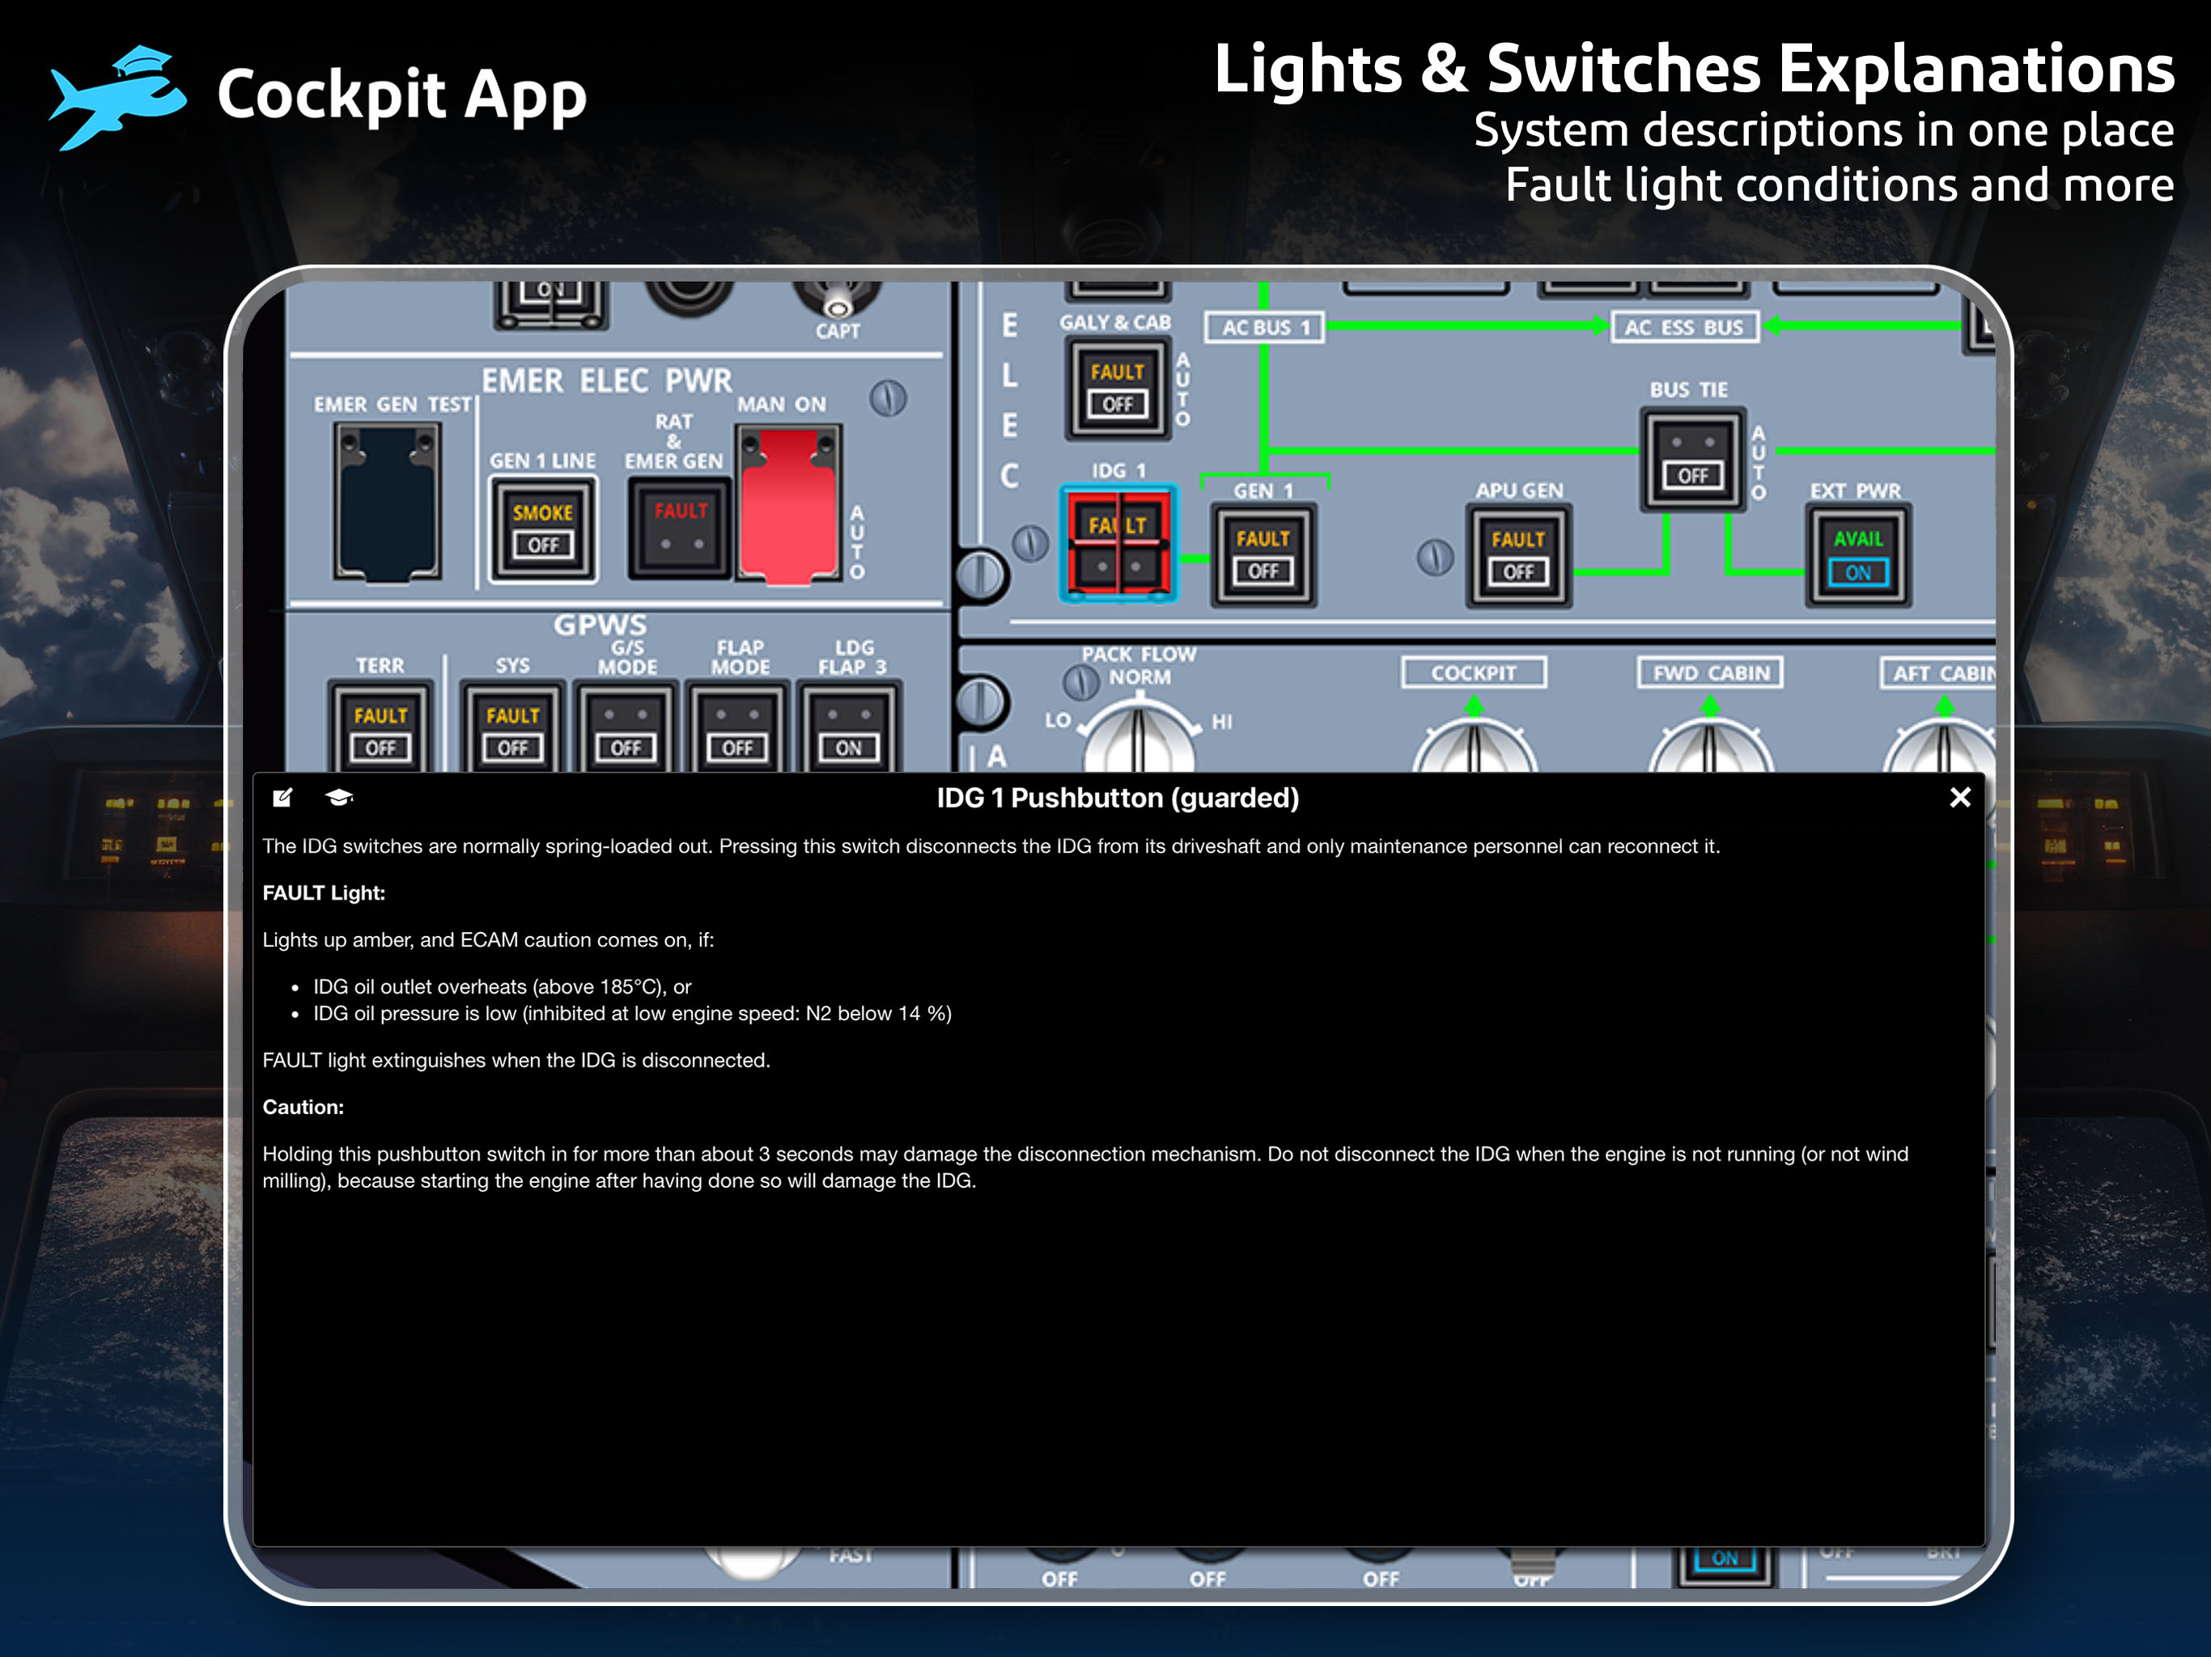Toggle the EXT PWR AVAIL ON button

click(x=1857, y=556)
